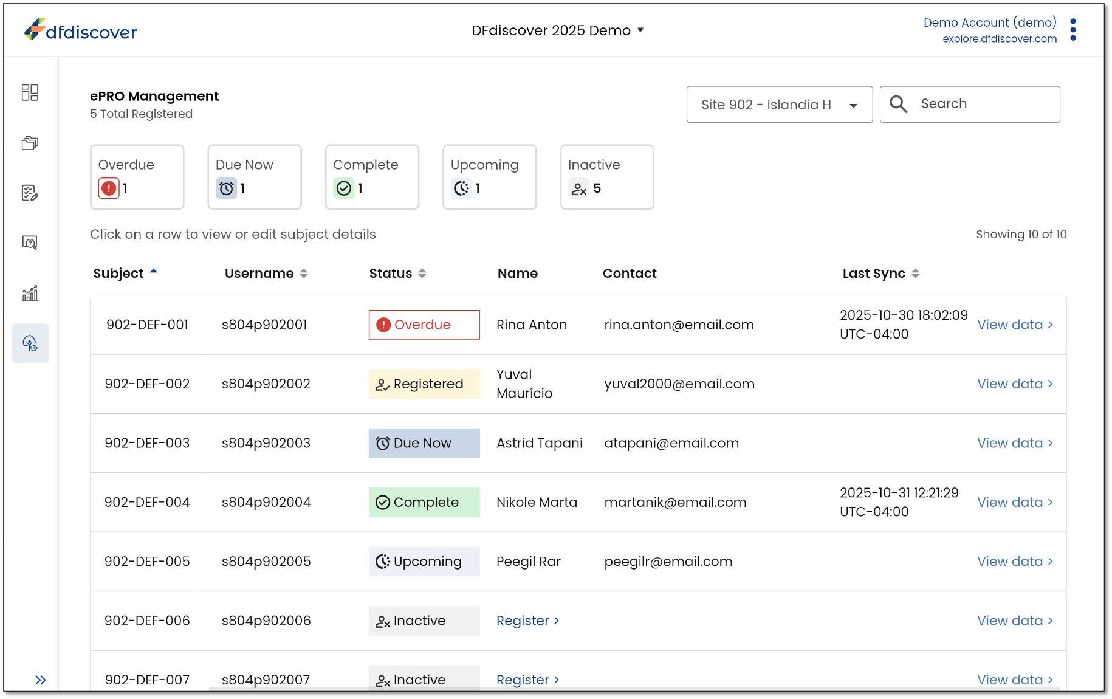
Task: Open the Site 902 dropdown
Action: [779, 105]
